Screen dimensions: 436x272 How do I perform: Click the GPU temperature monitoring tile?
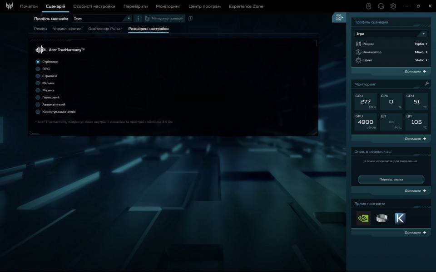(416, 102)
